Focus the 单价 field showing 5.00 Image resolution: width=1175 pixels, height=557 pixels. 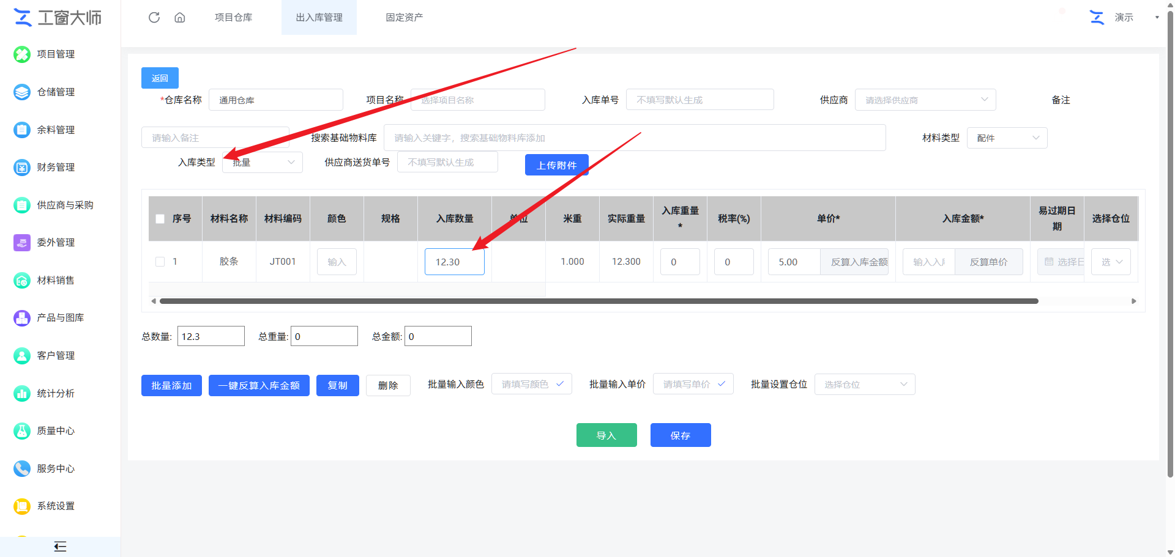[794, 262]
